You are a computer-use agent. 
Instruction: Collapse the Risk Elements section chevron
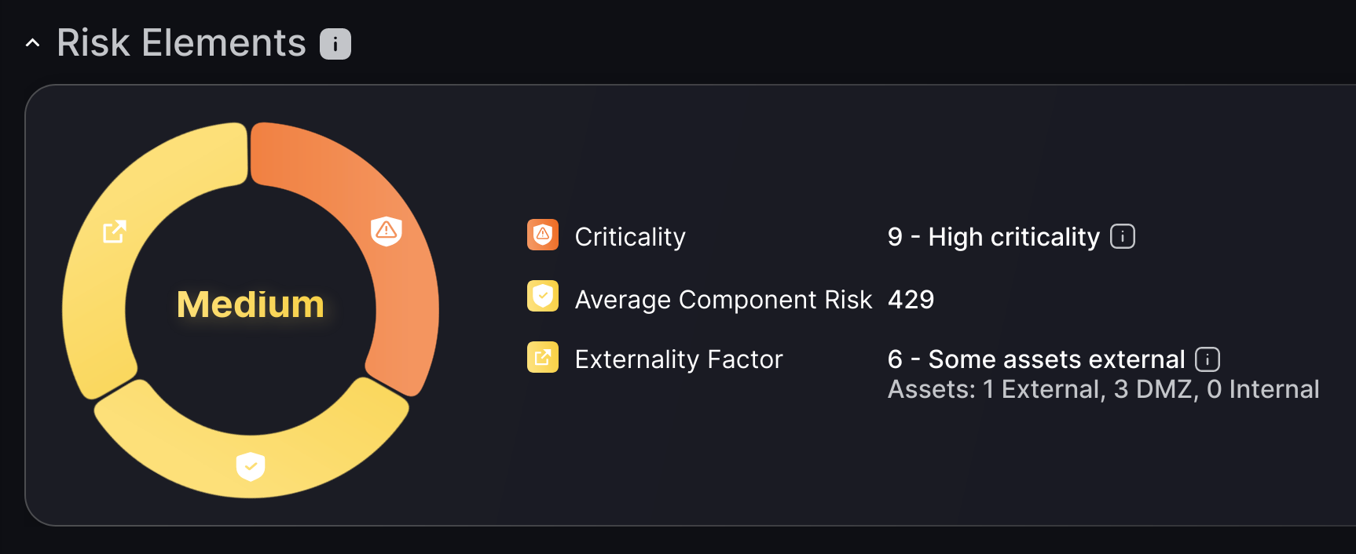32,43
